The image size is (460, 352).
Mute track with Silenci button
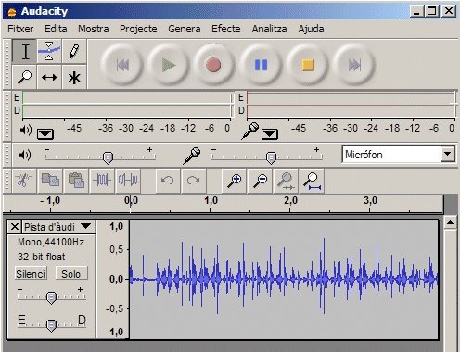(31, 273)
